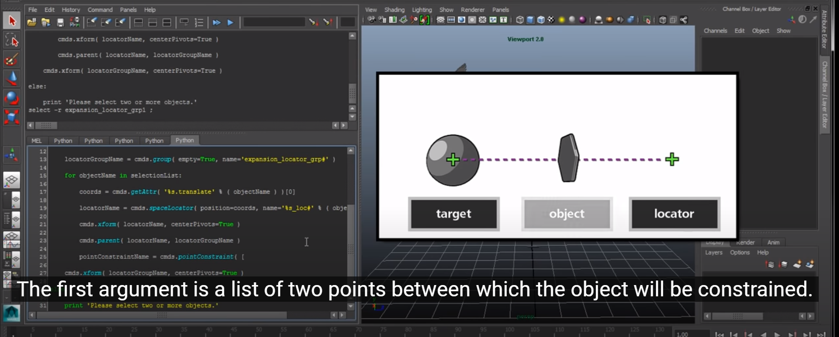839x337 pixels.
Task: Open the Channel Box Object menu
Action: [x=760, y=31]
